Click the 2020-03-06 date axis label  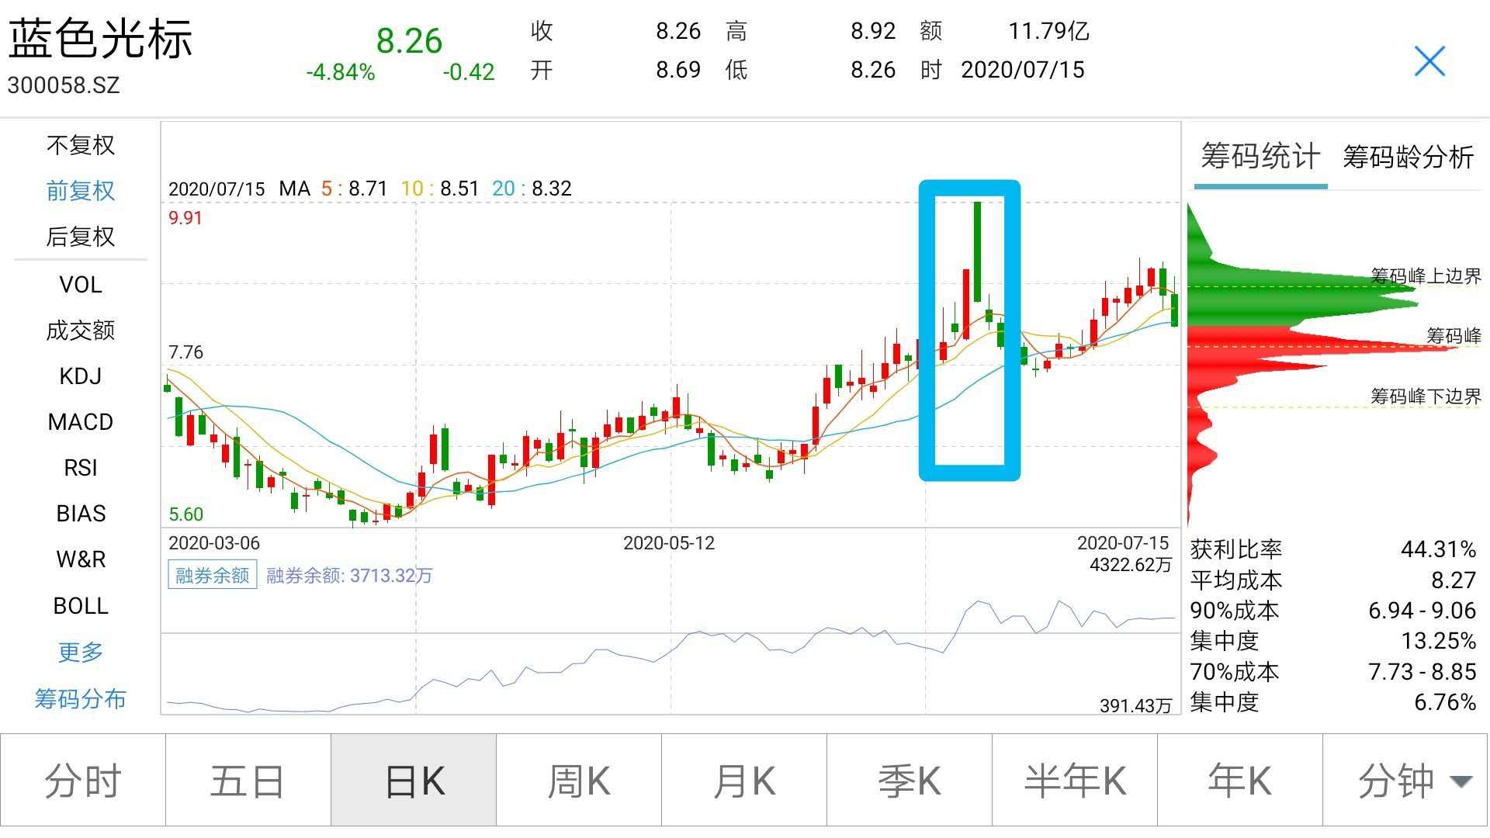pos(214,543)
